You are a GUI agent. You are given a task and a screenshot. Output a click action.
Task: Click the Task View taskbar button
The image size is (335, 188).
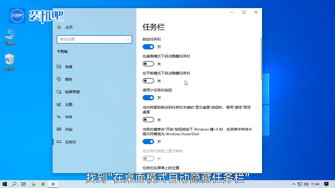[x=23, y=184]
